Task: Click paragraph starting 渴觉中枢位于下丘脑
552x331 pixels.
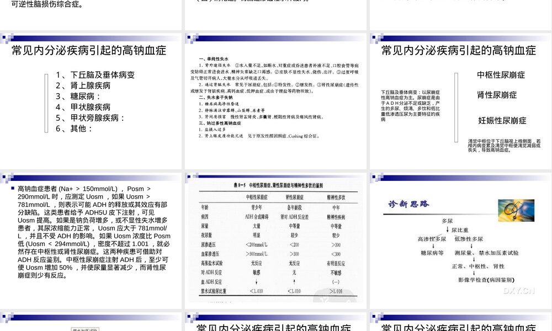Action: click(x=504, y=146)
